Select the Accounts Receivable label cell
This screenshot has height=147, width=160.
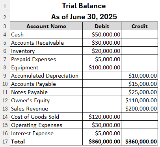coord(46,43)
